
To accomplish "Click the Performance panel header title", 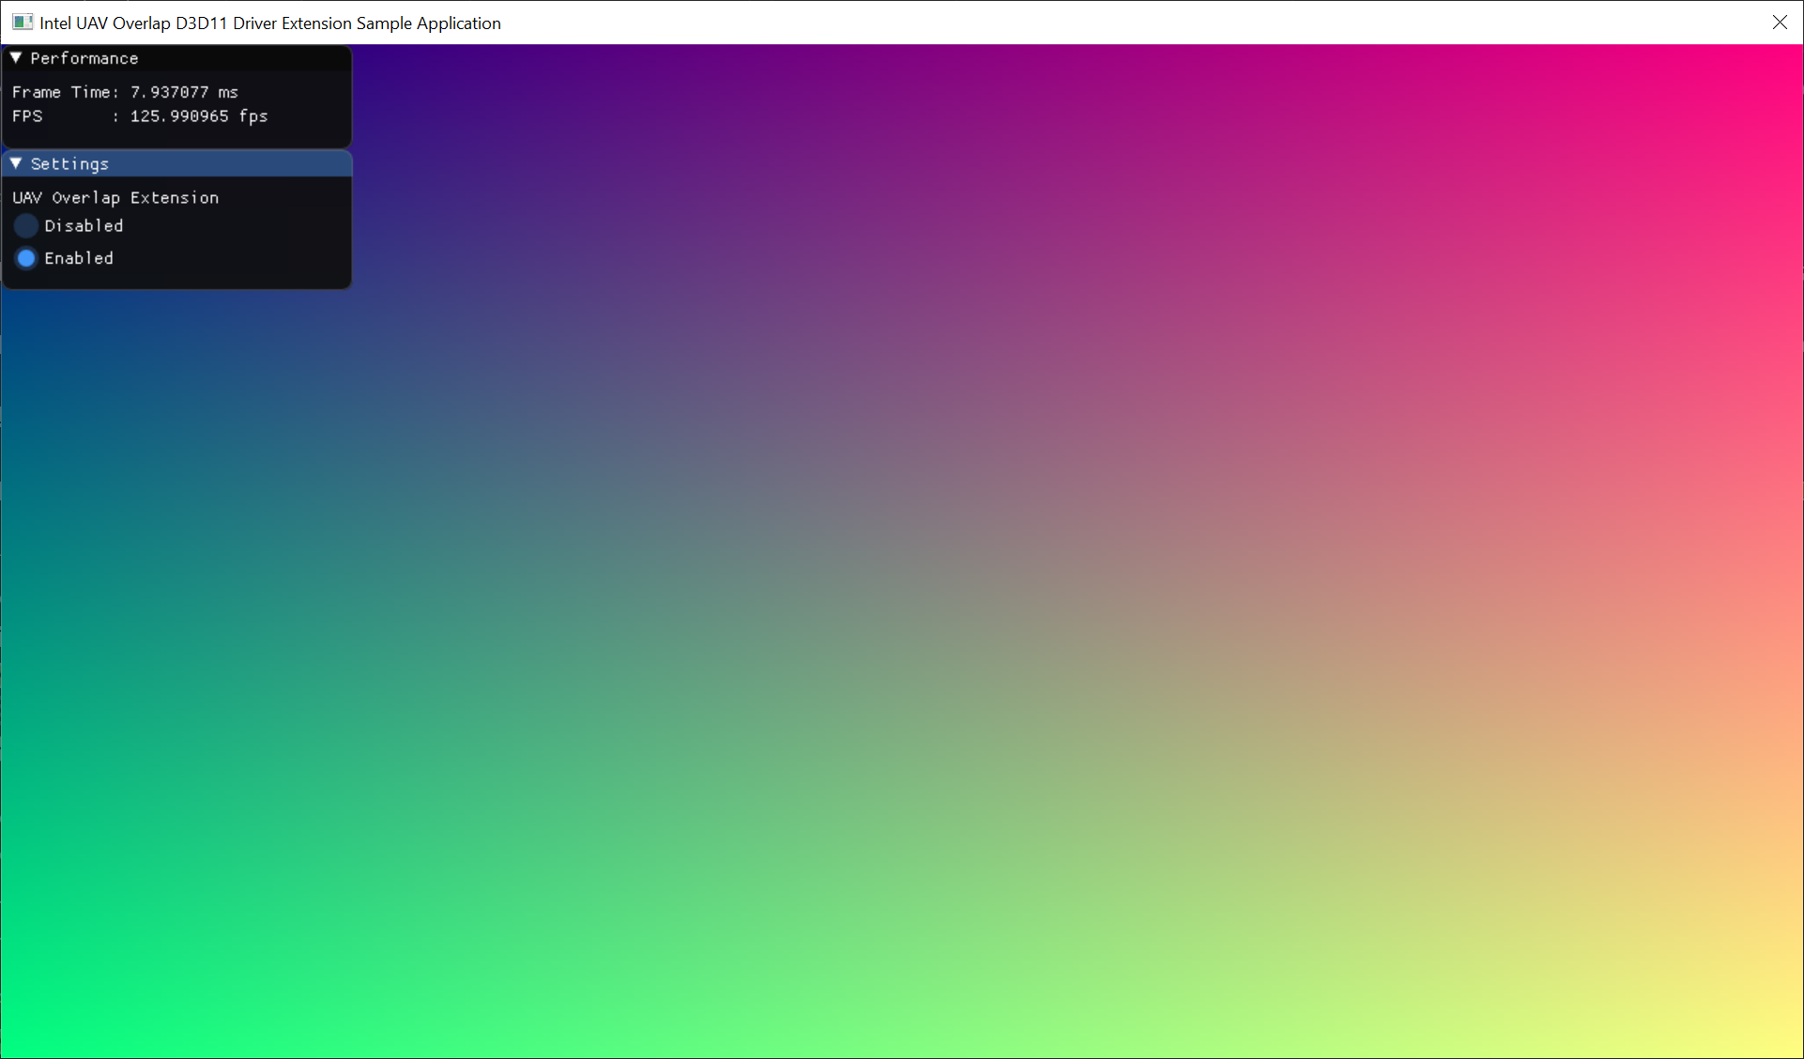I will 84,58.
